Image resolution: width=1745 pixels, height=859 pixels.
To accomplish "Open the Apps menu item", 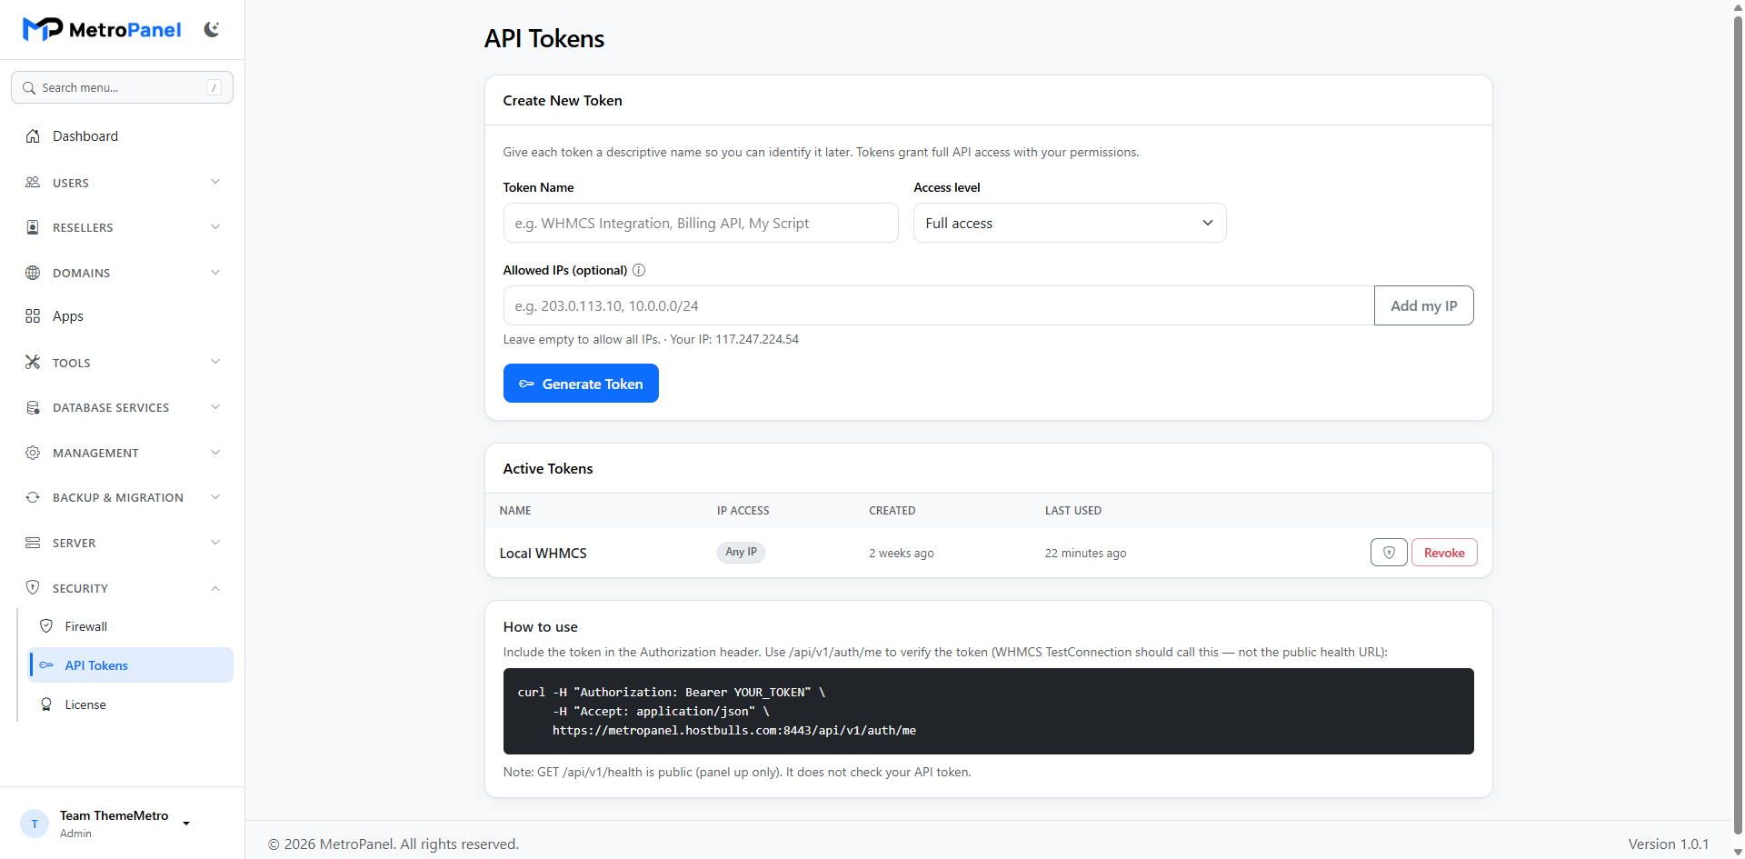I will tap(122, 316).
